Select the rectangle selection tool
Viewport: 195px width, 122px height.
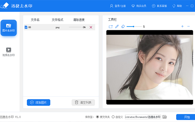[111, 27]
